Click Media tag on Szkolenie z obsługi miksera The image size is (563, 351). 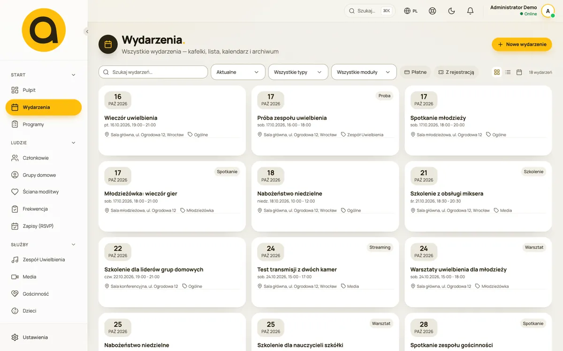tap(502, 211)
